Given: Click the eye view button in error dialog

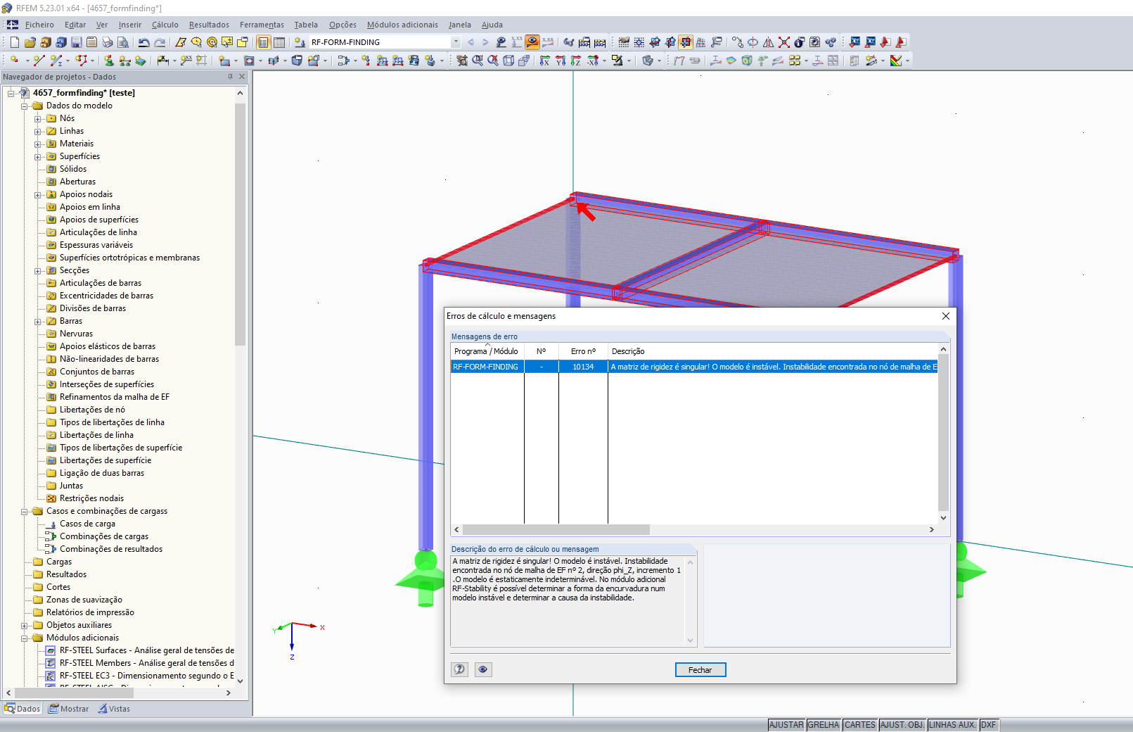Looking at the screenshot, I should pos(483,669).
